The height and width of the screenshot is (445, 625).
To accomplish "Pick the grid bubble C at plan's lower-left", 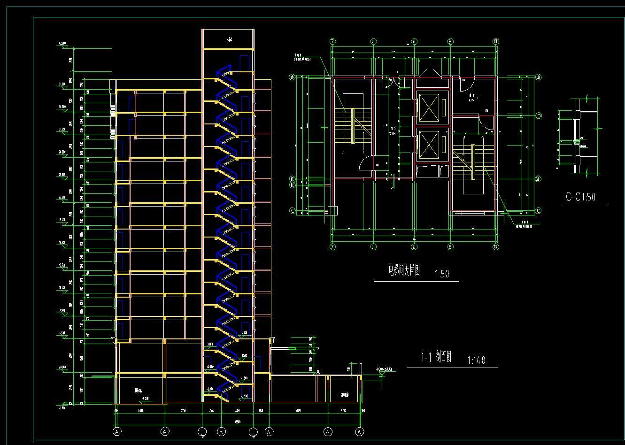I will coord(292,211).
